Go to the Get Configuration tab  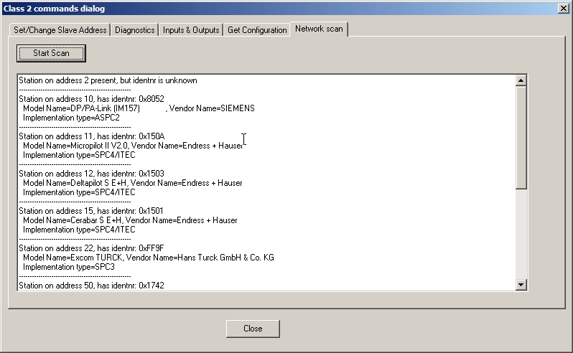[256, 30]
